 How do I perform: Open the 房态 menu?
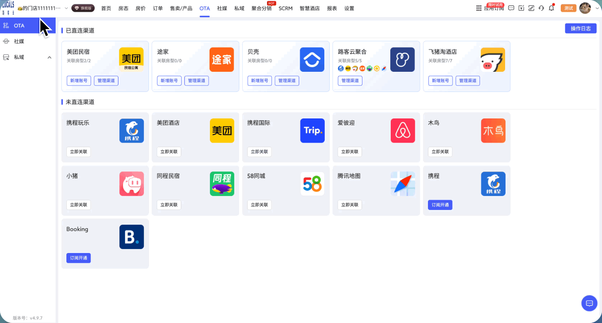(123, 9)
